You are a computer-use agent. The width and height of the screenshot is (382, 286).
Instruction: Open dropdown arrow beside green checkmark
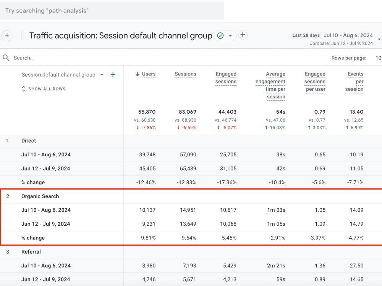(230, 36)
